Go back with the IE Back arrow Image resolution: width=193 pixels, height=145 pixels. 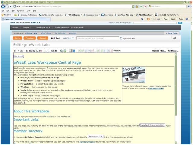point(3,6)
